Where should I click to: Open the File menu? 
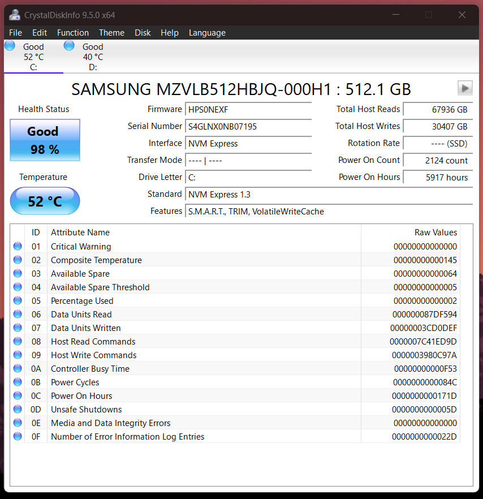(x=16, y=33)
